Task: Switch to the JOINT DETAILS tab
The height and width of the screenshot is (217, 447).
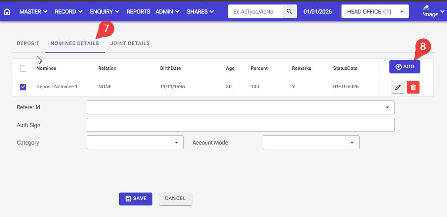Action: [130, 44]
